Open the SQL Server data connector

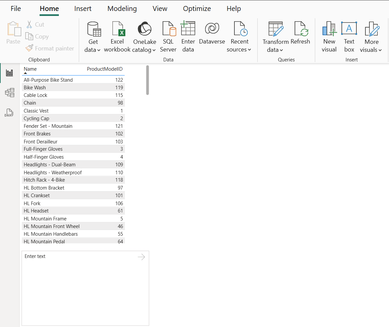coord(168,36)
